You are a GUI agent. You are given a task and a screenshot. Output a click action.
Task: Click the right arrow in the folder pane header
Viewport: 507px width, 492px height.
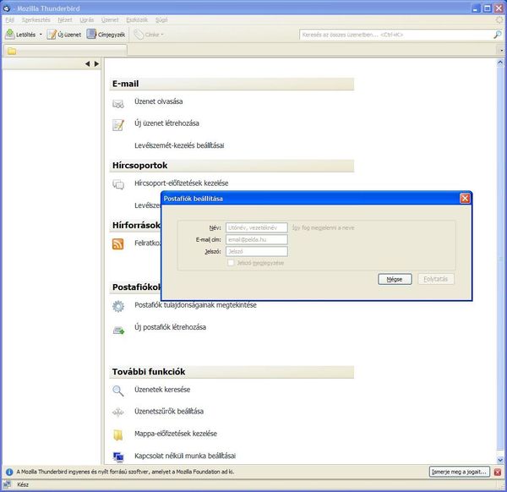pyautogui.click(x=97, y=63)
